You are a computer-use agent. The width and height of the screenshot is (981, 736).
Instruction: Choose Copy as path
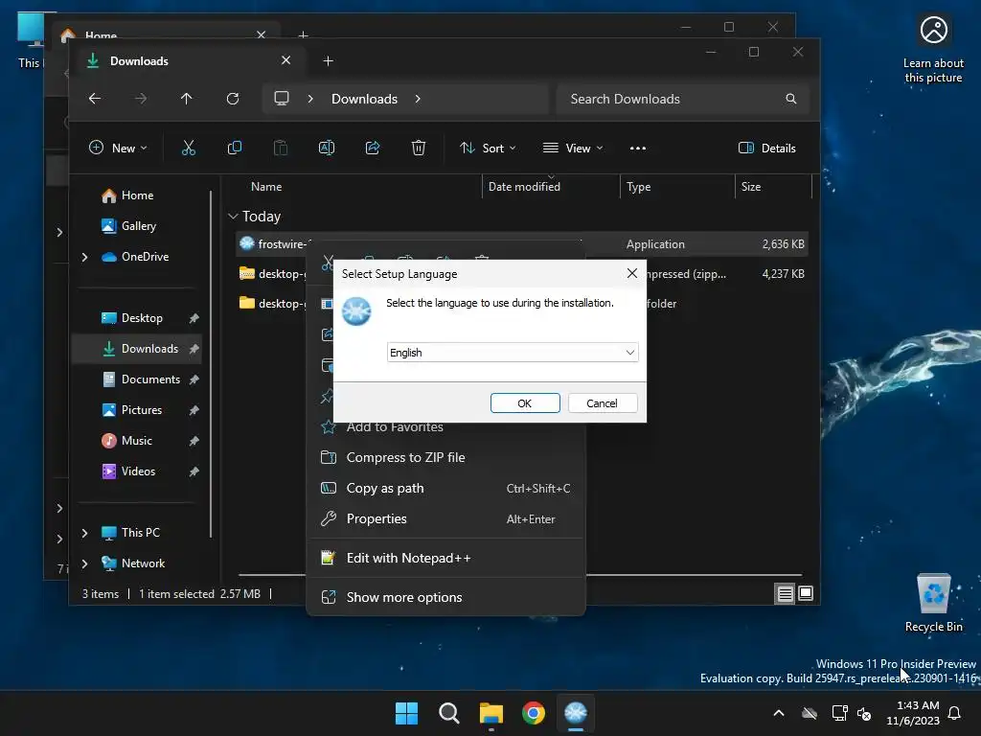pos(445,488)
